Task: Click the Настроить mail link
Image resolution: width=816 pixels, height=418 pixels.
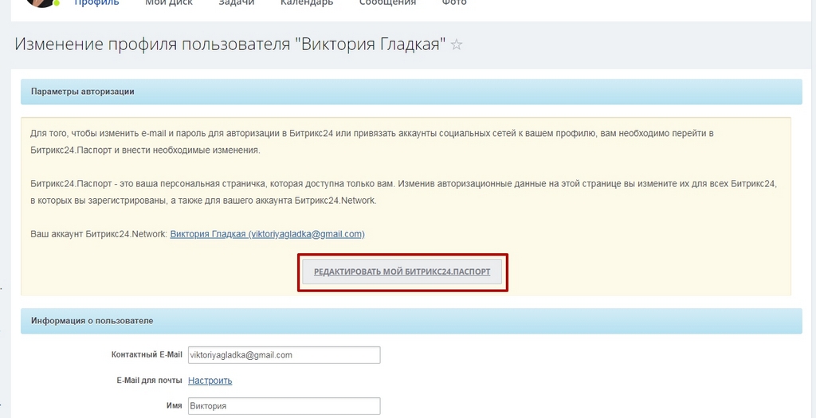Action: pos(210,381)
